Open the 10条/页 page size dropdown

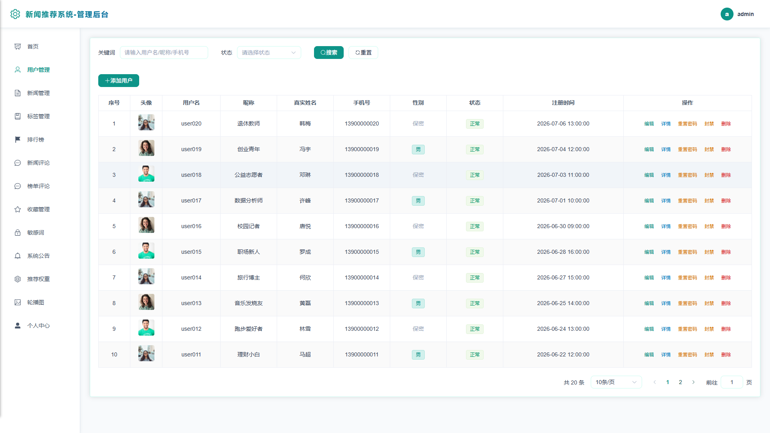point(616,382)
